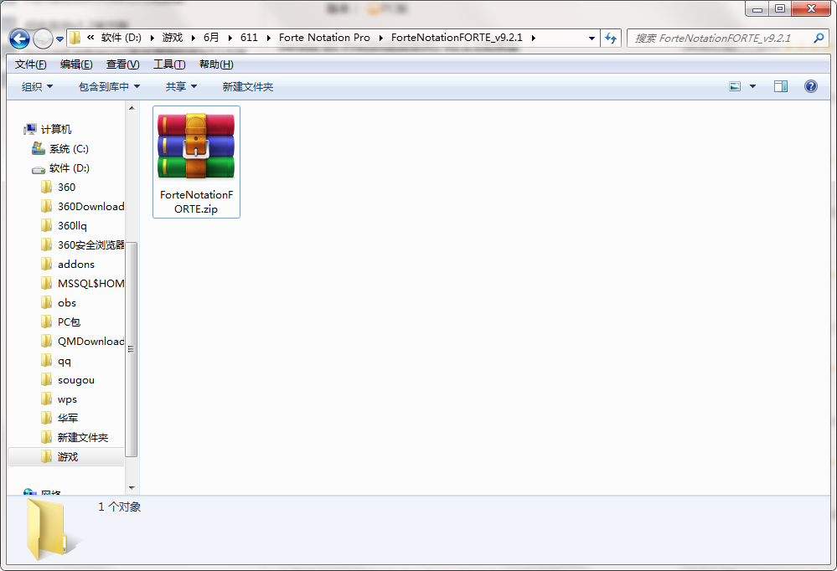
Task: Select the 360Download folder
Action: pyautogui.click(x=83, y=207)
